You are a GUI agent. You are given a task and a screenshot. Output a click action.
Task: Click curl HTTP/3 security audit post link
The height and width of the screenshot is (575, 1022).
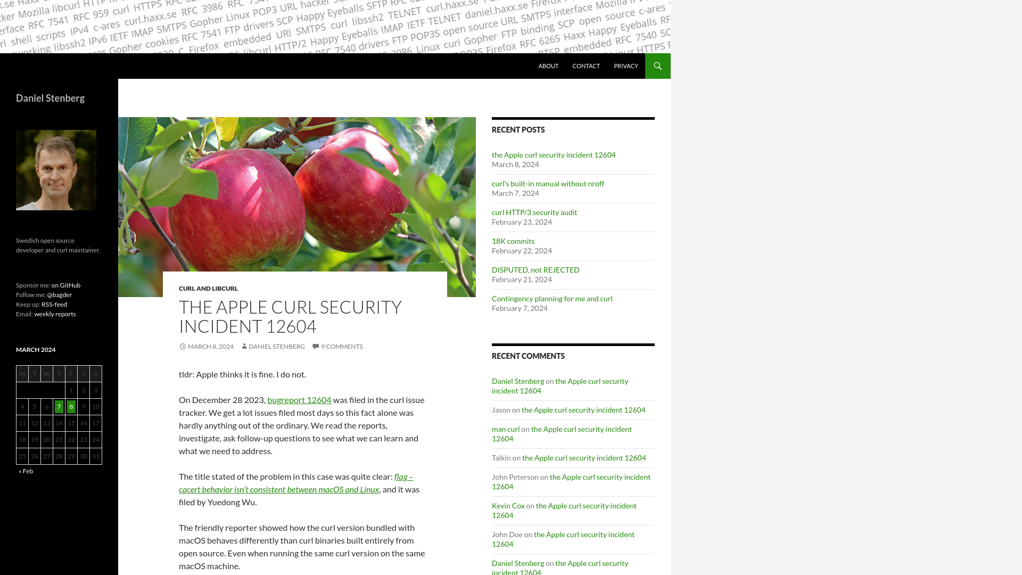534,212
